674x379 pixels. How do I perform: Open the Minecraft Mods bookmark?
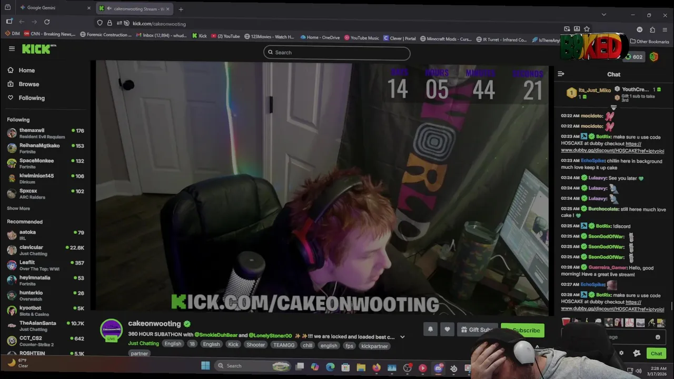coord(445,39)
